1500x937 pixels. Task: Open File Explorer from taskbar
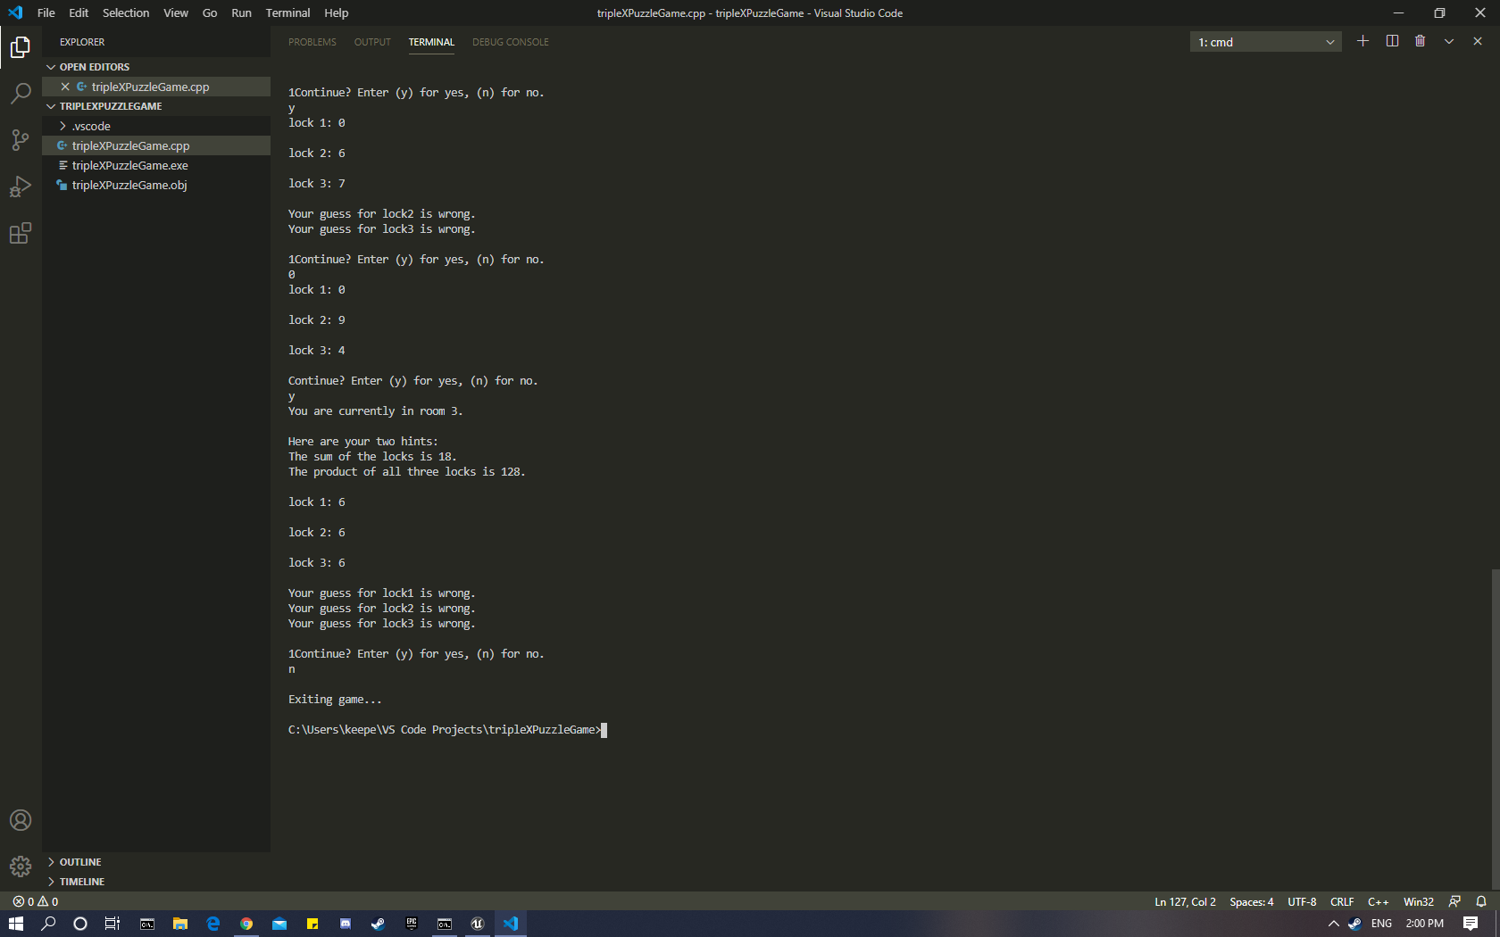pos(180,924)
